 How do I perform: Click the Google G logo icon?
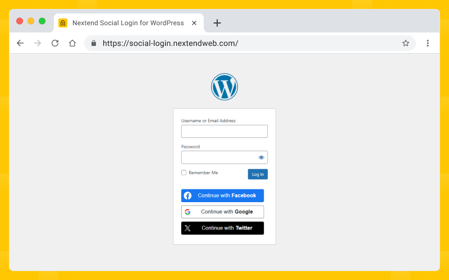(187, 212)
